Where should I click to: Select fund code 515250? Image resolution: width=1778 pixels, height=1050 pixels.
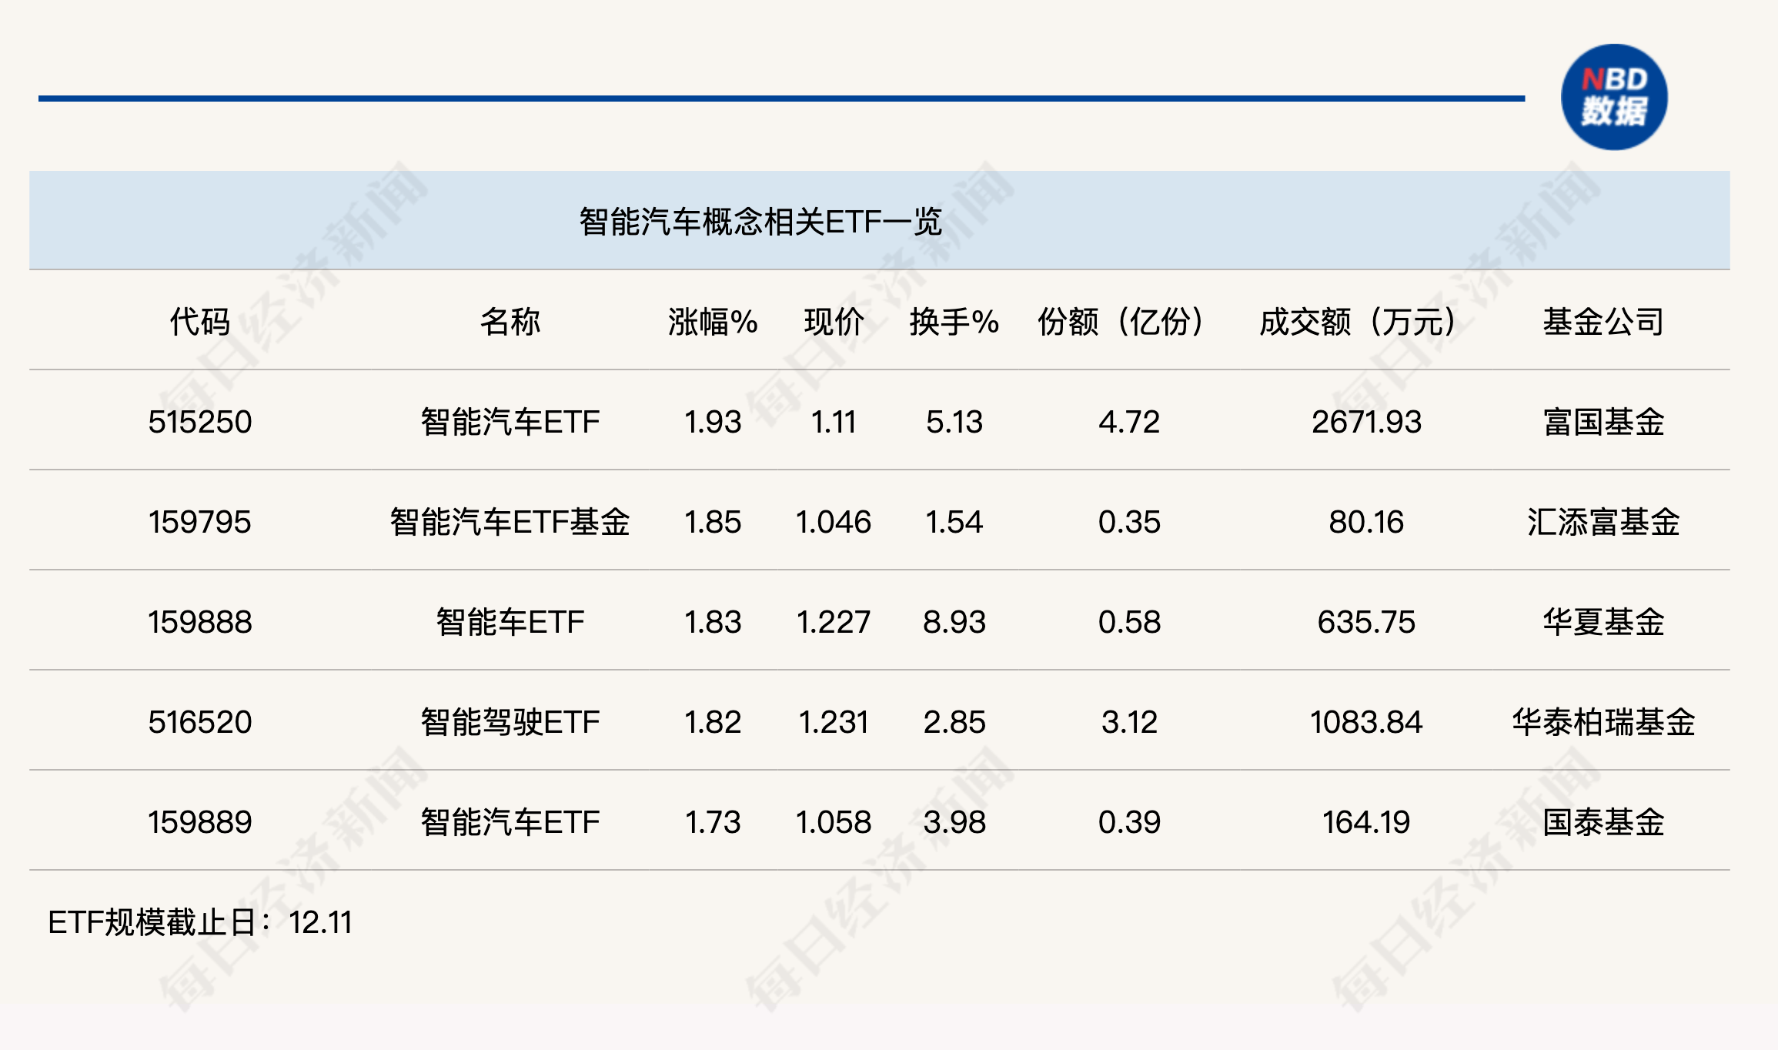(x=199, y=422)
